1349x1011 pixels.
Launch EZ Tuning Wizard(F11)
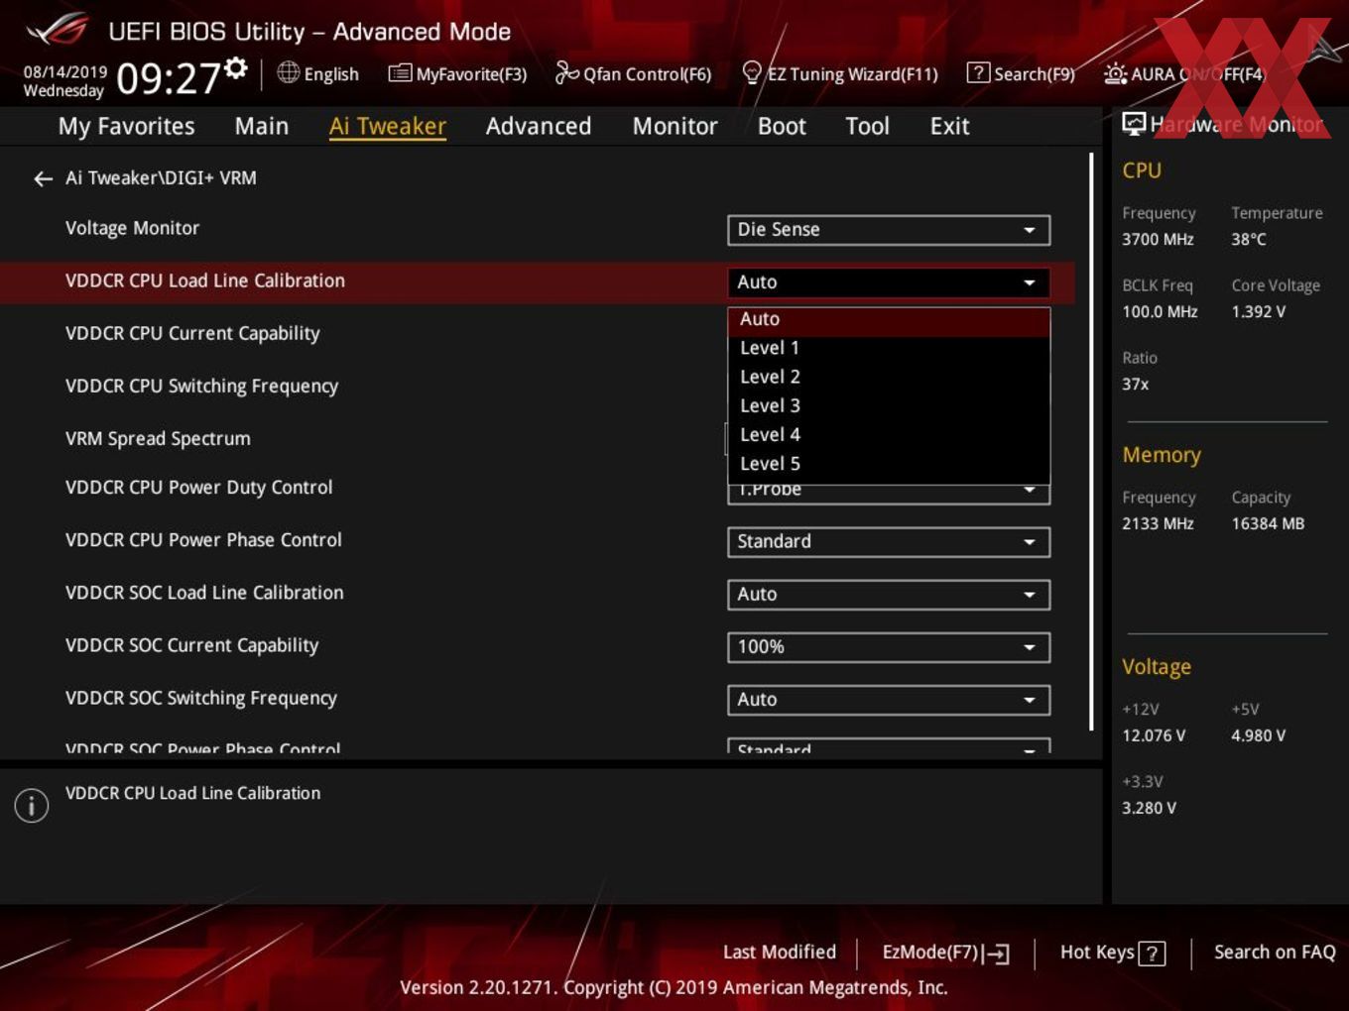click(840, 73)
